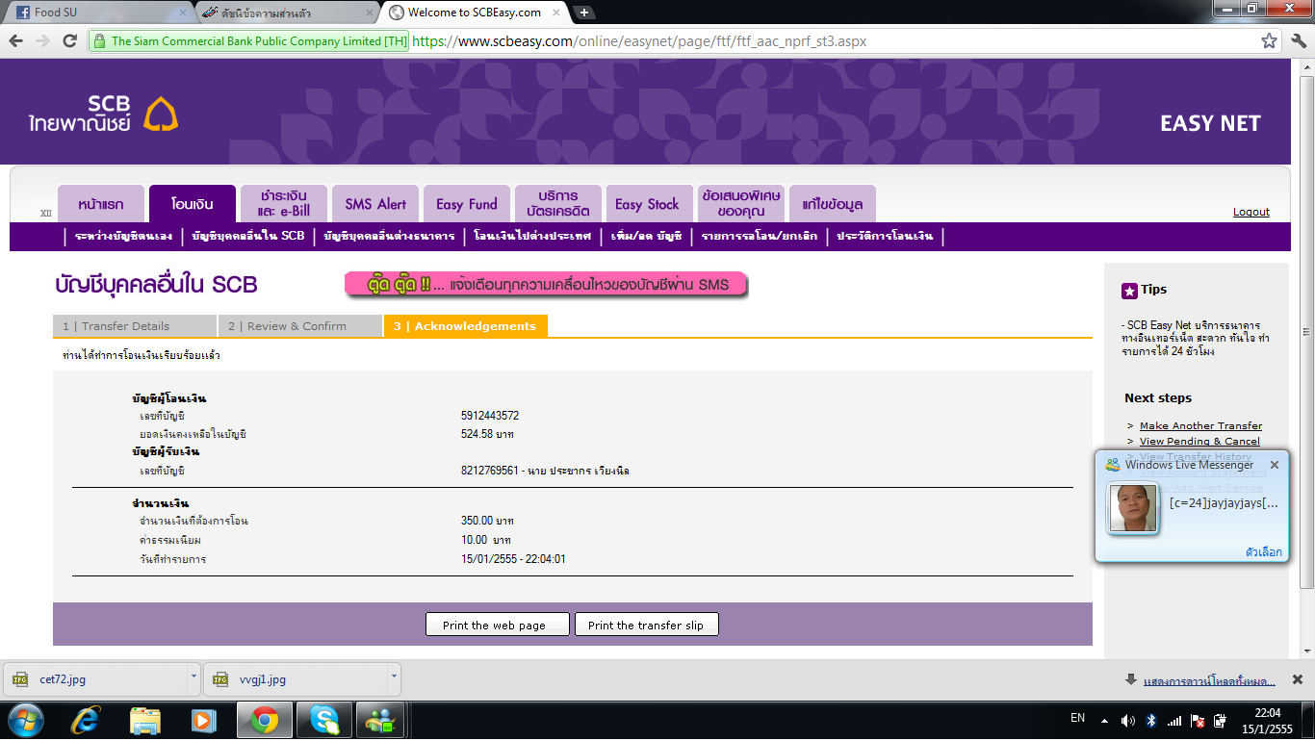Open the Windows Start menu
Screen dimensions: 1315x741
pyautogui.click(x=25, y=720)
